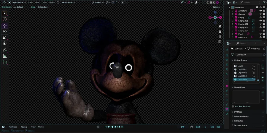The width and height of the screenshot is (267, 133).
Task: Activate the 3D Cursor tool
Action: 4,19
